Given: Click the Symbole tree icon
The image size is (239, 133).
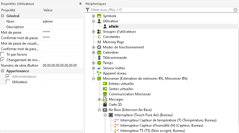Looking at the screenshot, I should point(99,16).
